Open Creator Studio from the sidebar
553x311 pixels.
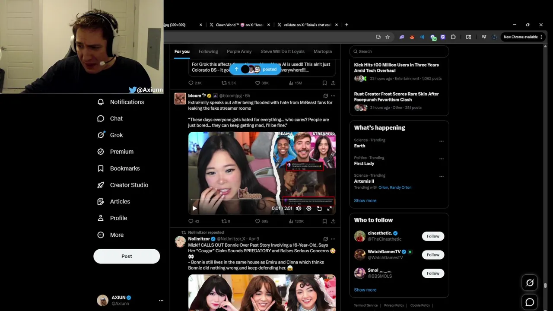click(x=123, y=185)
